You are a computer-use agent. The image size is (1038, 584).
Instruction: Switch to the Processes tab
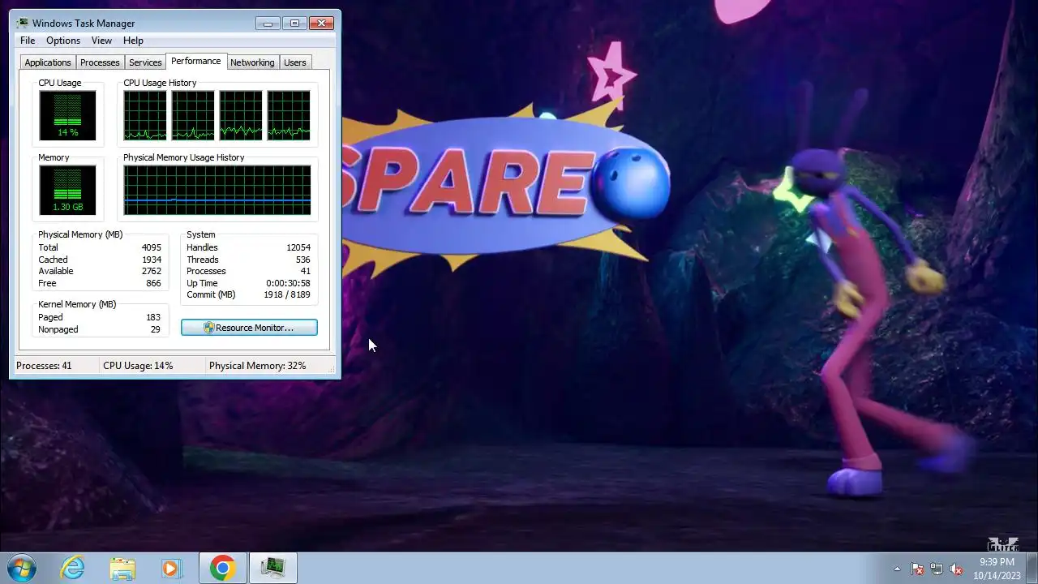click(100, 62)
